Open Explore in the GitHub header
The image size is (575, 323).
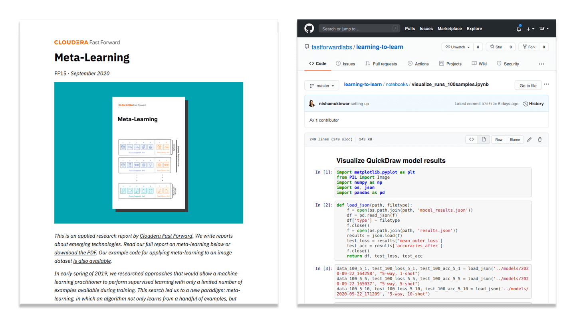[x=474, y=29]
